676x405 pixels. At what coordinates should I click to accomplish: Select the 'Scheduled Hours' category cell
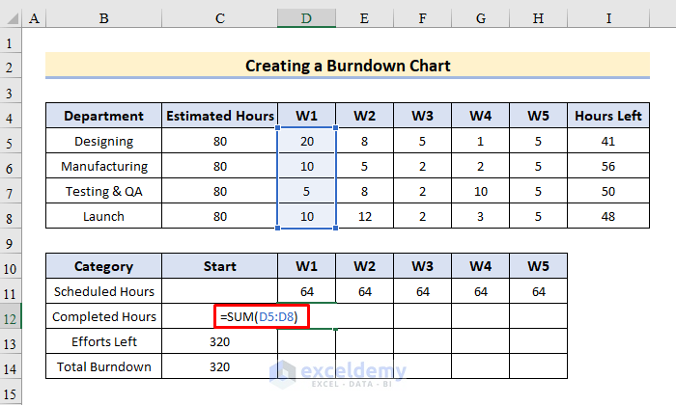pos(103,291)
